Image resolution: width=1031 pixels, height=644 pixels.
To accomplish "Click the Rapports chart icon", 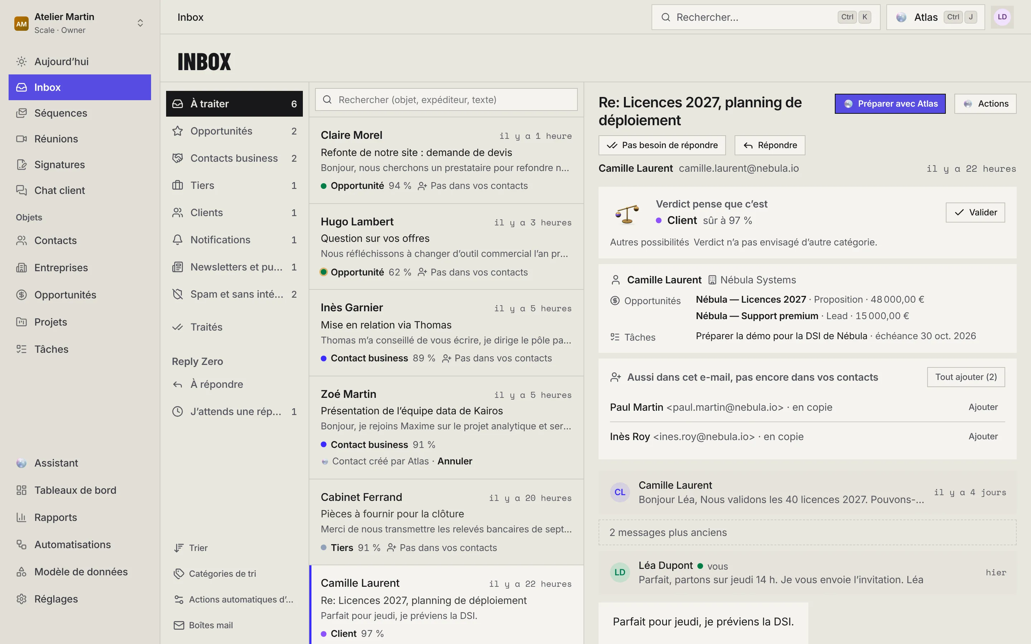I will [21, 517].
